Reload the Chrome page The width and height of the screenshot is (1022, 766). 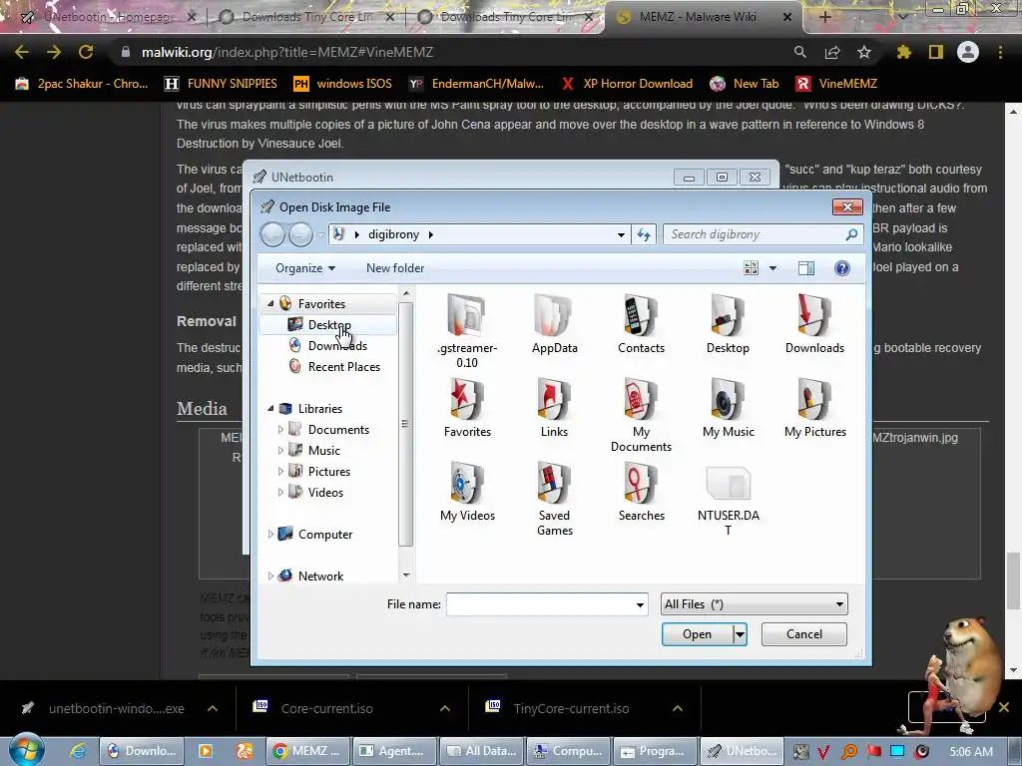tap(86, 52)
